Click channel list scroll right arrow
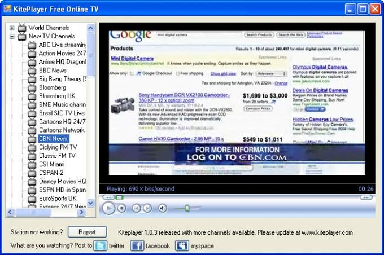 (x=81, y=212)
